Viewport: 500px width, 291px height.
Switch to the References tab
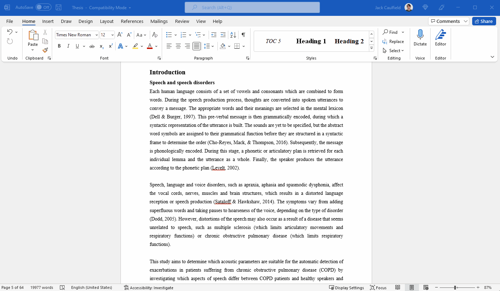(132, 21)
